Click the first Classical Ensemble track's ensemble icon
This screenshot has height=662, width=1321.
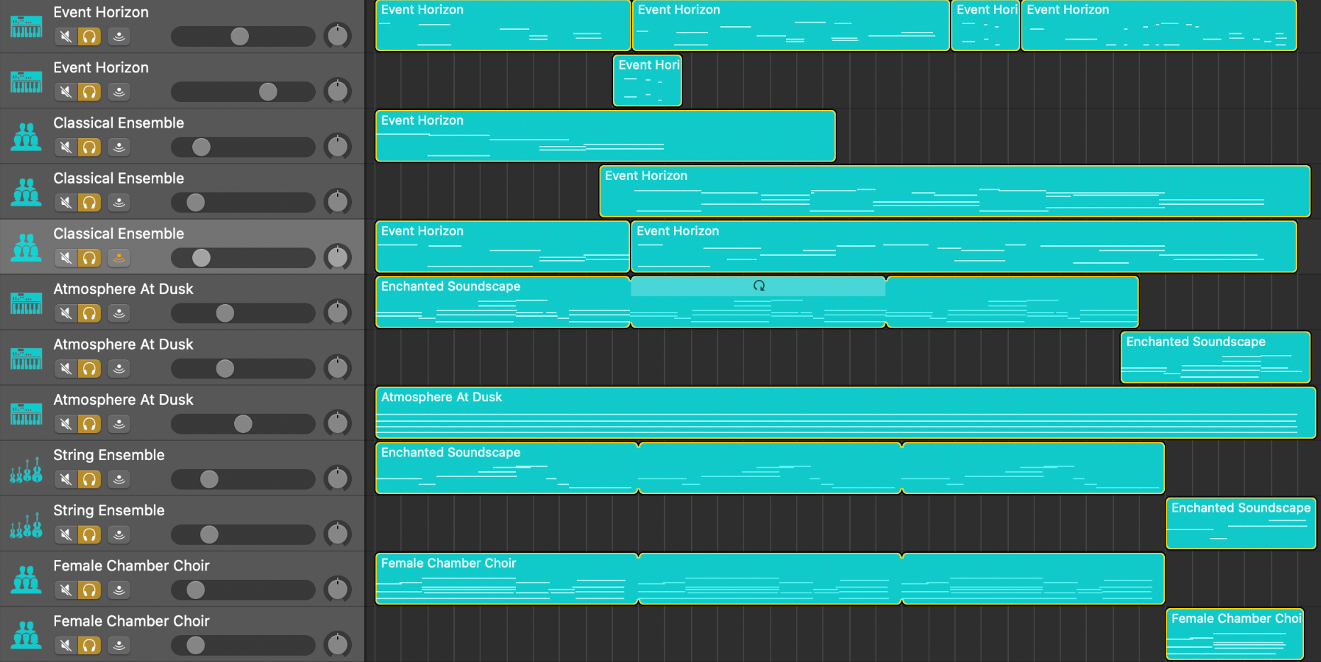[x=26, y=137]
